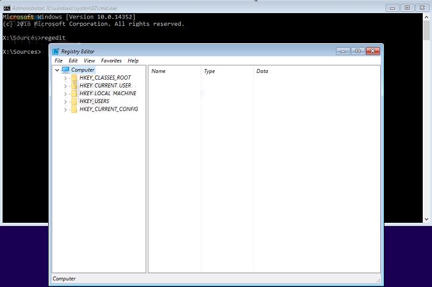Viewport: 432px width, 287px height.
Task: Click the HKEY_CURRENT_USER folder icon
Action: pos(74,86)
